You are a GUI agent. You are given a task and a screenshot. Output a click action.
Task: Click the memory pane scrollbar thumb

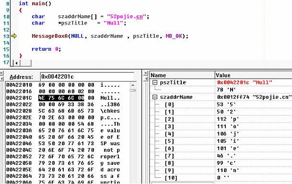point(133,90)
